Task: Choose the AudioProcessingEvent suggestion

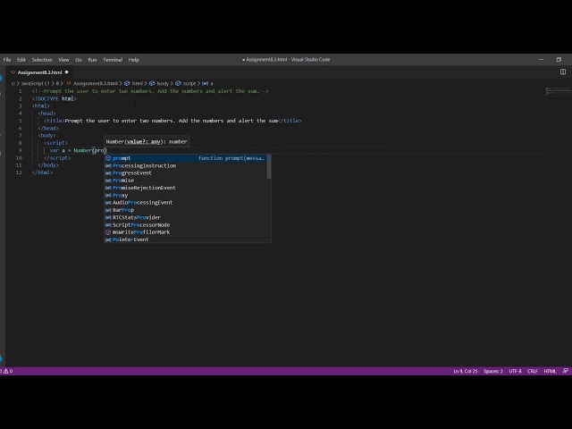Action: pyautogui.click(x=185, y=203)
